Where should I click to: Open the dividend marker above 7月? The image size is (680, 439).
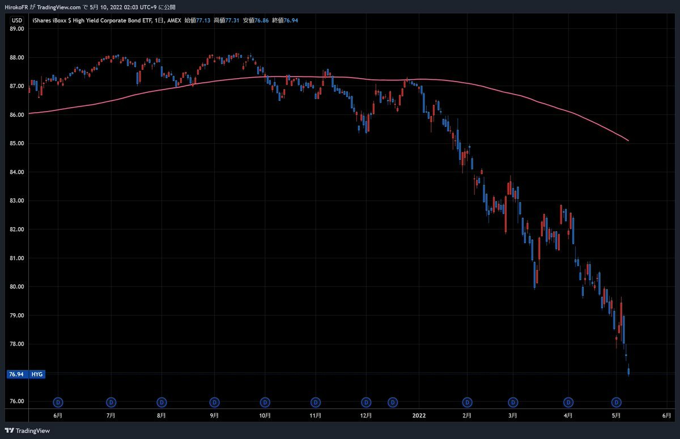point(110,402)
